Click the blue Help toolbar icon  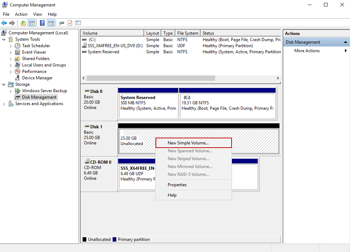pos(42,23)
